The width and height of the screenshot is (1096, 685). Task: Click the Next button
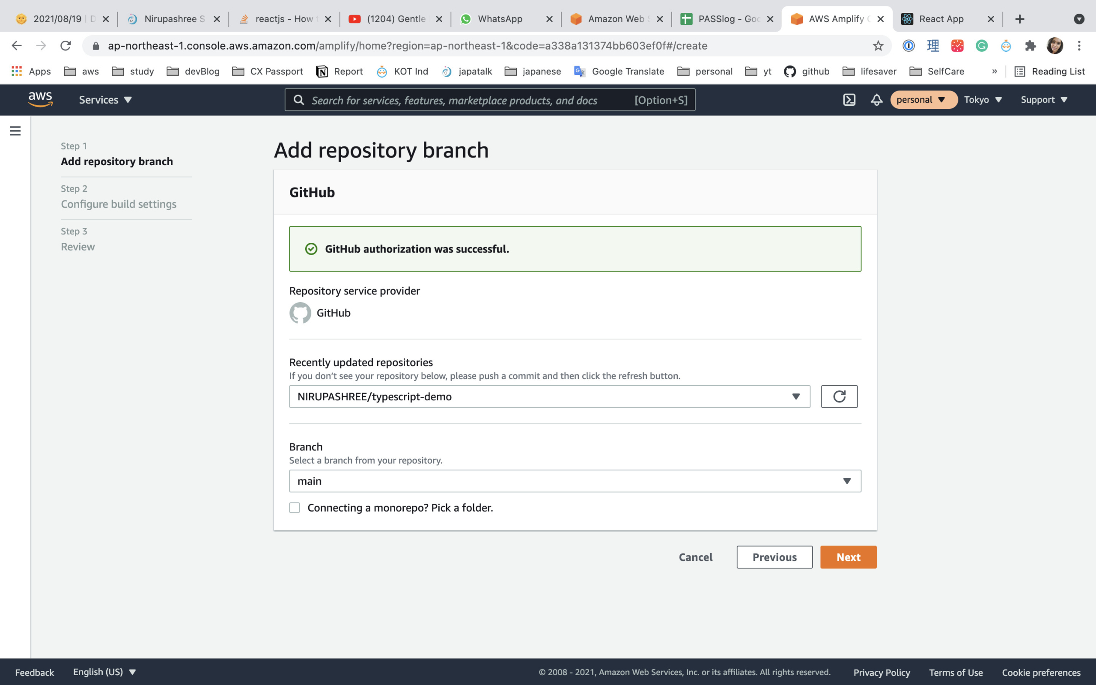click(x=848, y=557)
